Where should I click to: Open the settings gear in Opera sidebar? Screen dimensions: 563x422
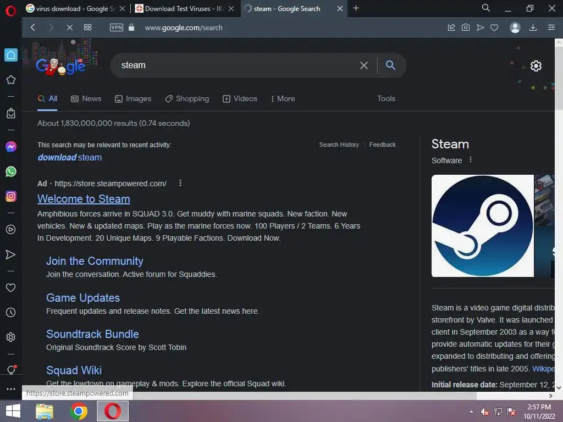(11, 337)
